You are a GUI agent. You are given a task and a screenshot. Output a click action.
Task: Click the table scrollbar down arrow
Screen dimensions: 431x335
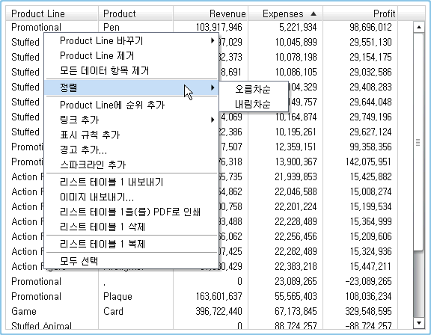(418, 323)
